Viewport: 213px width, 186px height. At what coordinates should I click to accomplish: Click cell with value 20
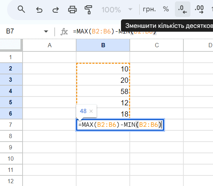(103, 80)
